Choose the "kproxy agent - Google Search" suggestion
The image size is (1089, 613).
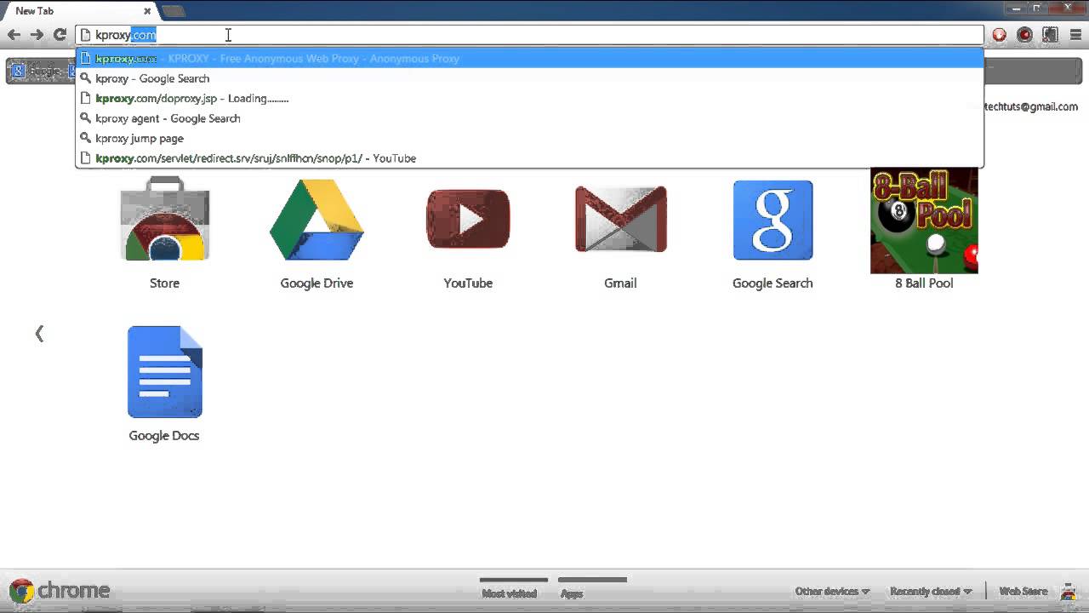529,118
